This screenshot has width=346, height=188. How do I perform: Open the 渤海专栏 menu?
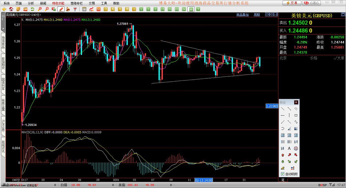pyautogui.click(x=76, y=3)
